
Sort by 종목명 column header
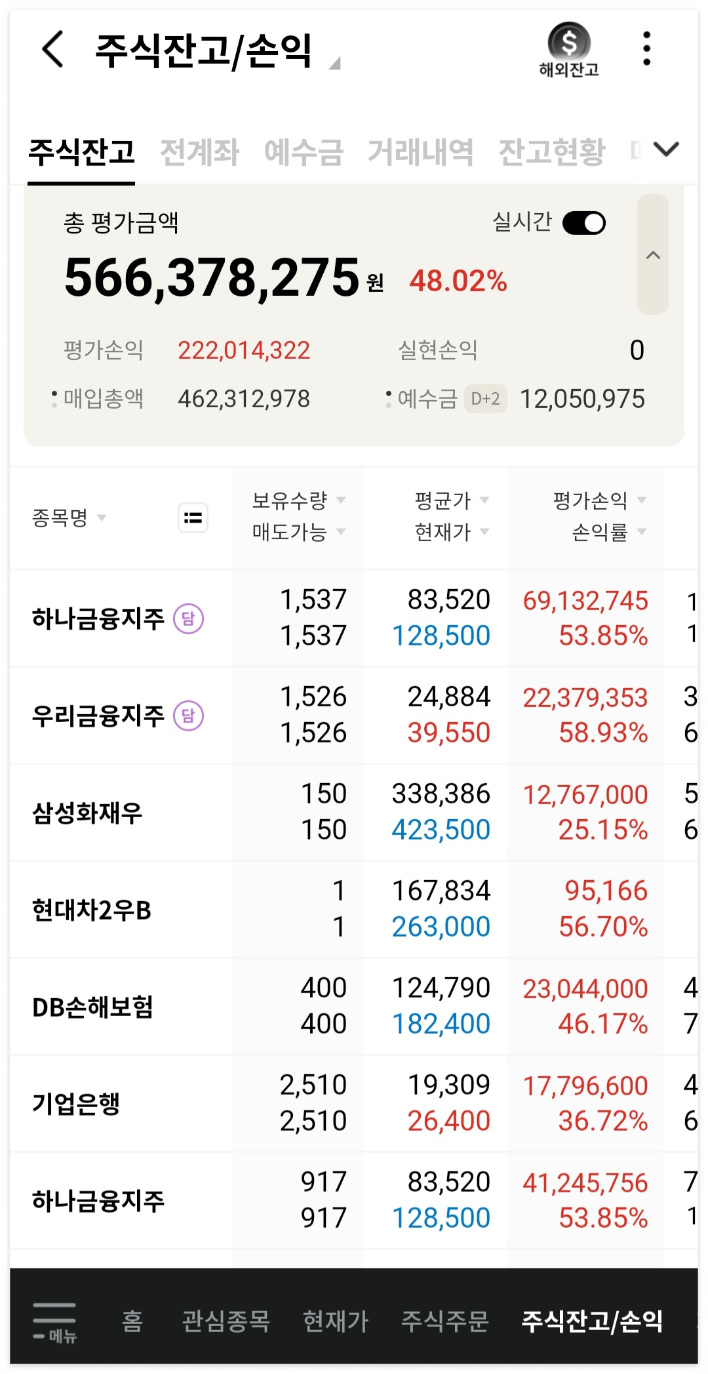68,518
